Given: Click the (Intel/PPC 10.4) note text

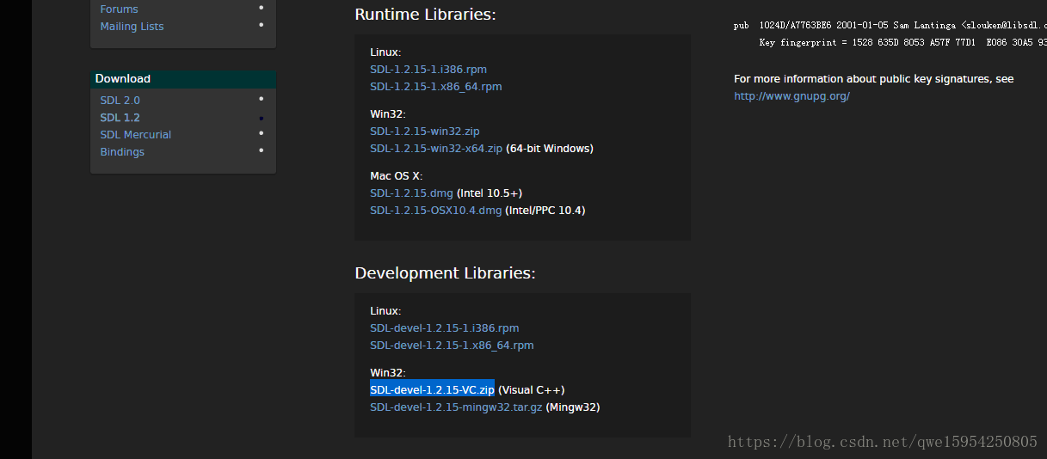Looking at the screenshot, I should (x=545, y=211).
